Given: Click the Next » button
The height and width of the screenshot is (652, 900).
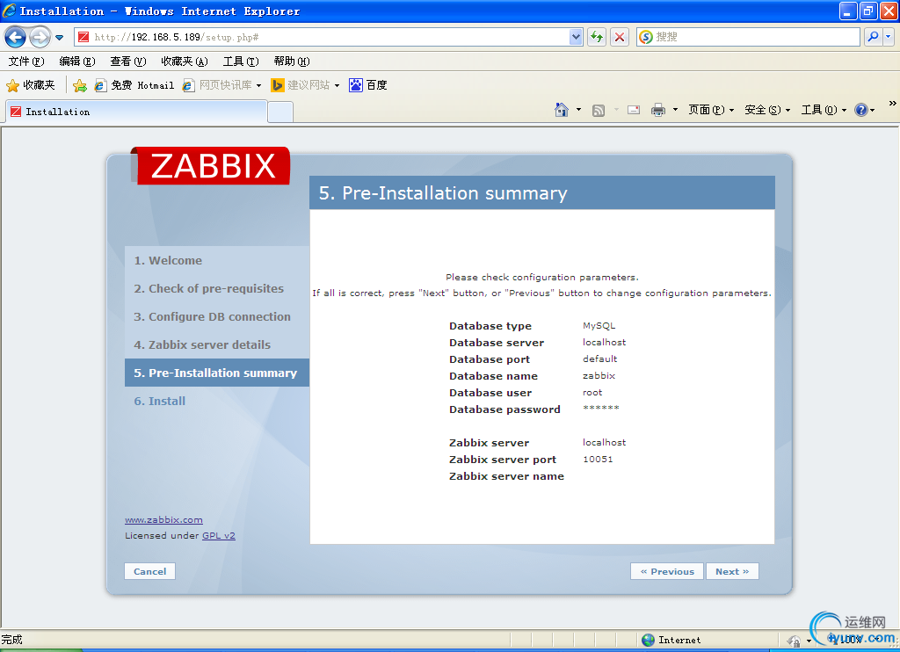Looking at the screenshot, I should tap(732, 572).
